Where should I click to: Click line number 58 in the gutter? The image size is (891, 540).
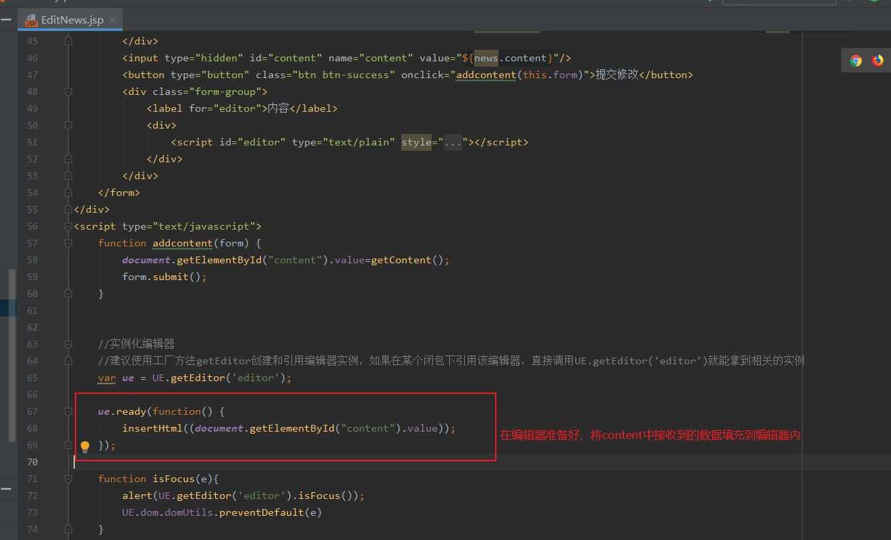point(32,260)
